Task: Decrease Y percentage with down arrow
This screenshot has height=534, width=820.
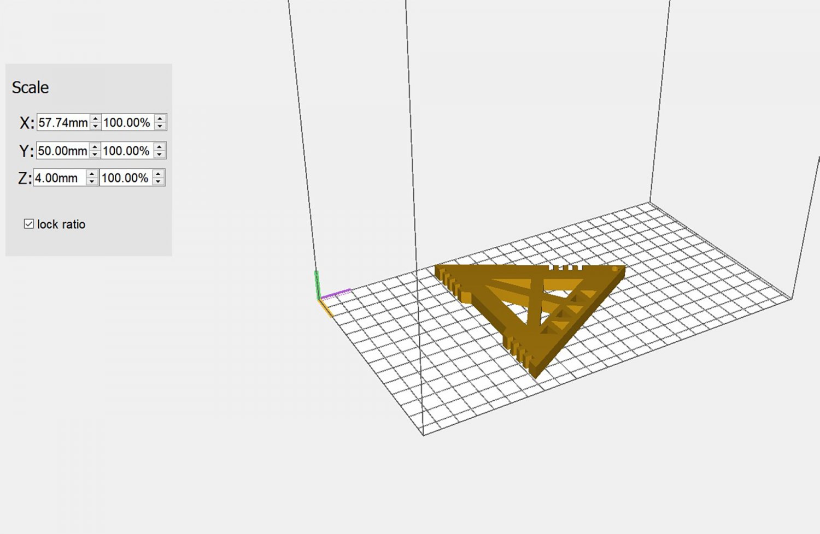Action: coord(160,155)
